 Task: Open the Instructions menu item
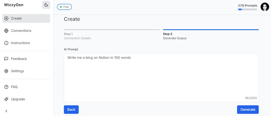[20, 43]
